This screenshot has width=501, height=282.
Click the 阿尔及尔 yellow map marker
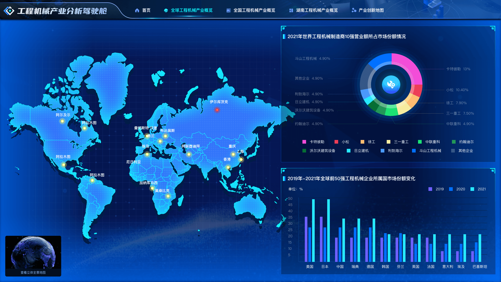(62, 121)
